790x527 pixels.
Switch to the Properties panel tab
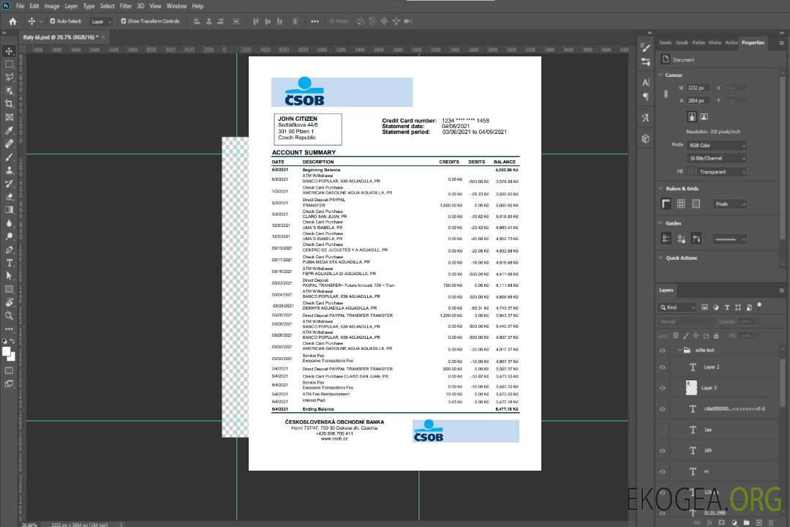tap(753, 43)
